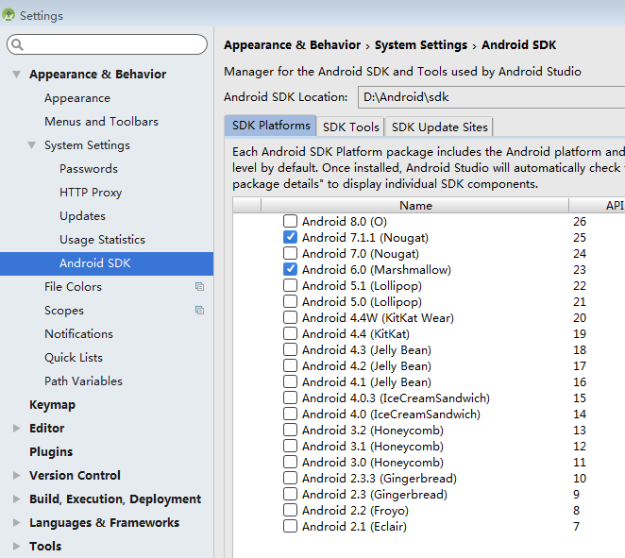Image resolution: width=625 pixels, height=558 pixels.
Task: Open Path Variables settings
Action: click(x=83, y=381)
